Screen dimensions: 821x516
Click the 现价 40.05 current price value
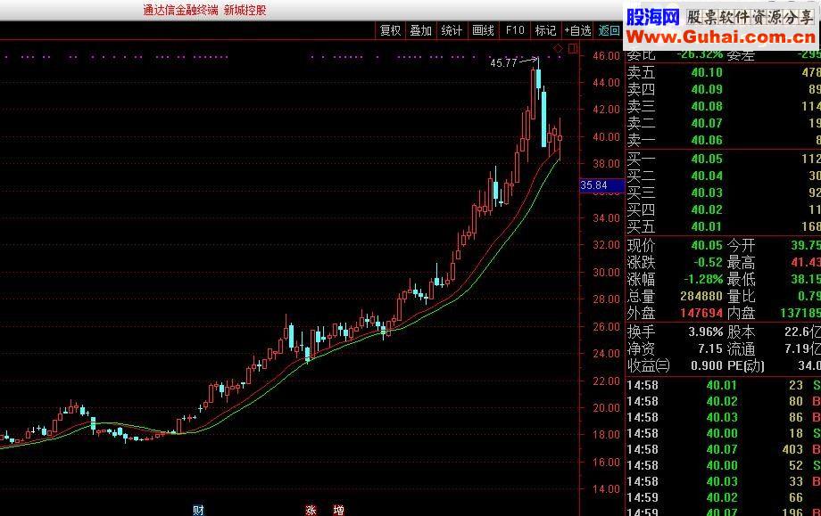coord(707,245)
